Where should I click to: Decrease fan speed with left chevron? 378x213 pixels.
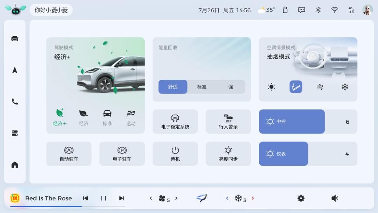151,198
